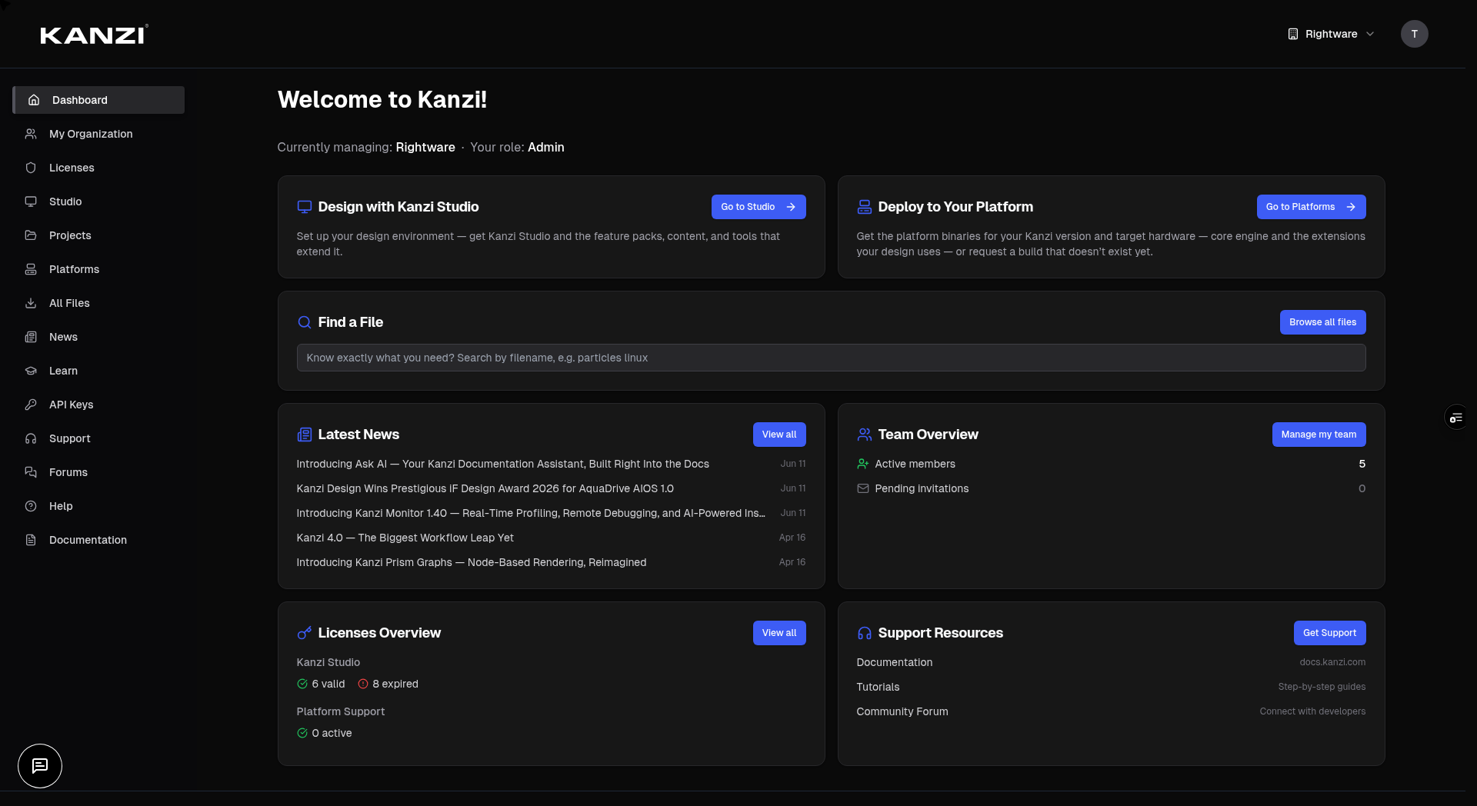Click the Forums chat bubbles icon

(31, 472)
